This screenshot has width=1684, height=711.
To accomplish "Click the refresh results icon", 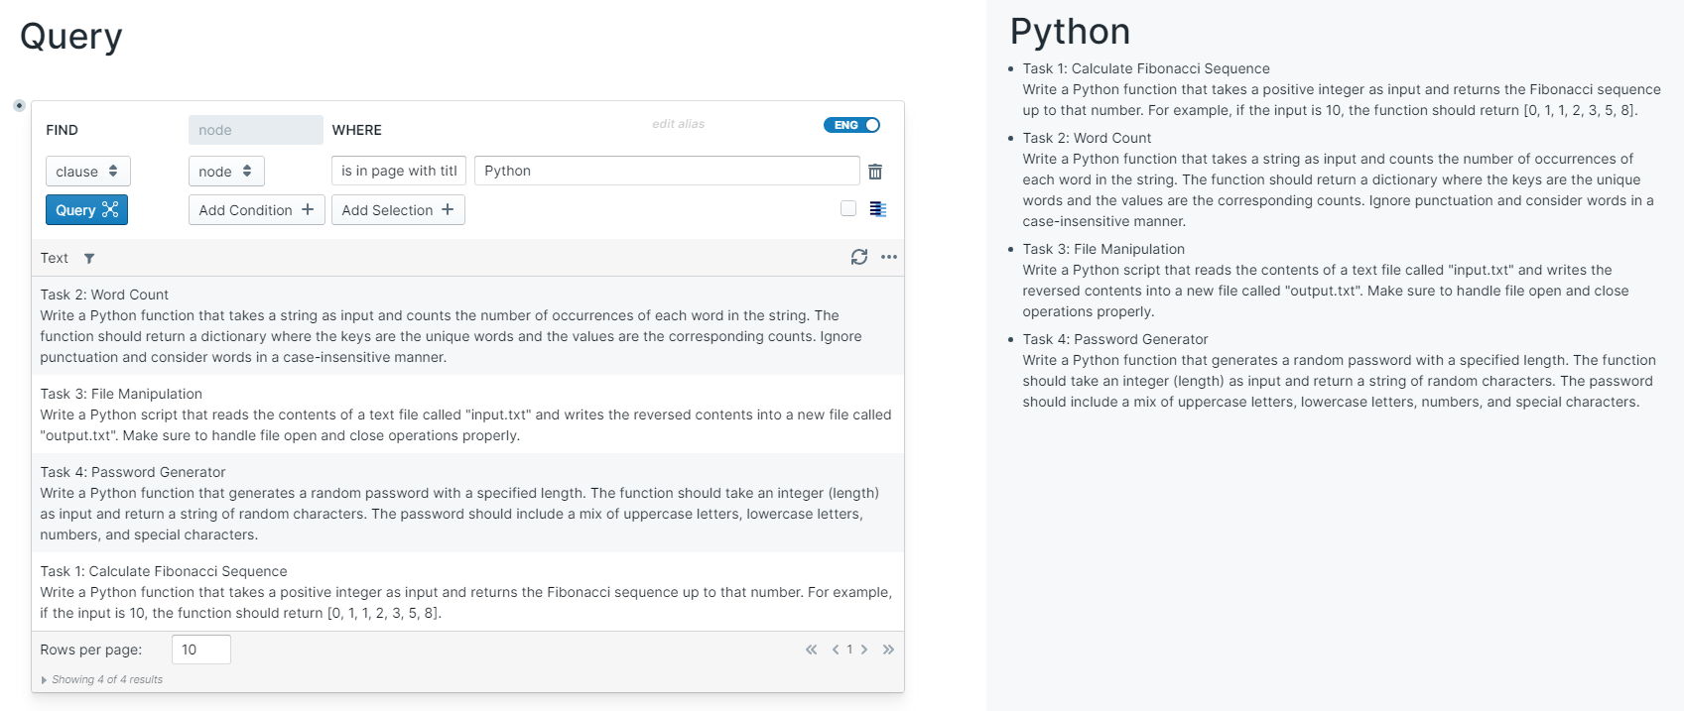I will [859, 257].
